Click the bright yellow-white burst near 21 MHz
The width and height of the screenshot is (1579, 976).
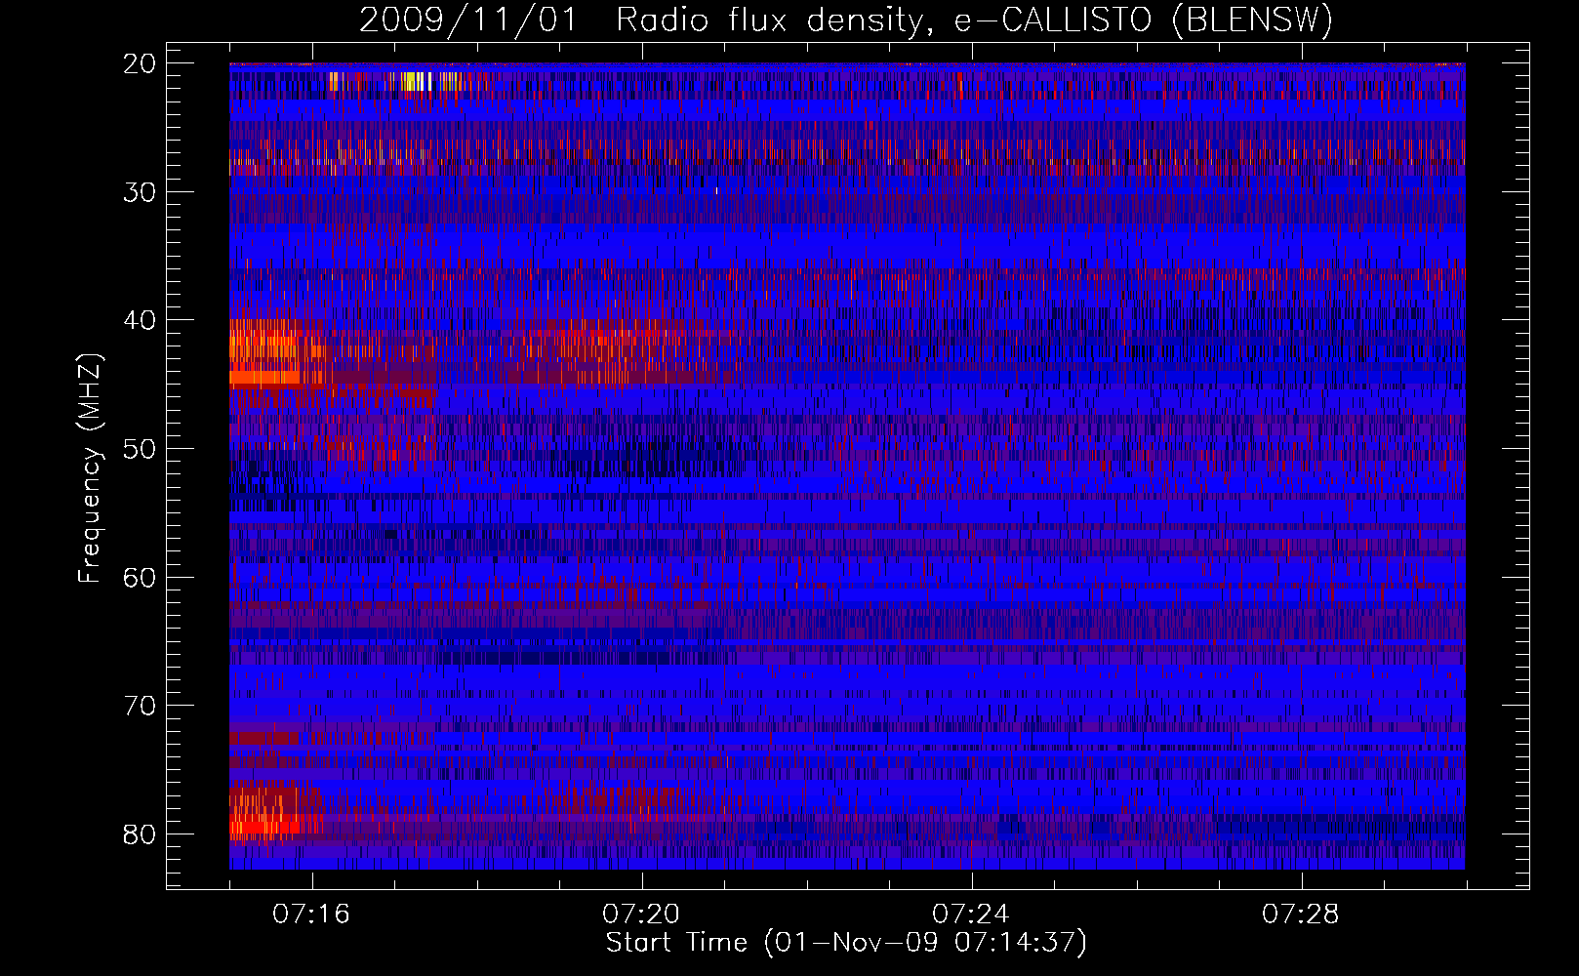(x=418, y=82)
